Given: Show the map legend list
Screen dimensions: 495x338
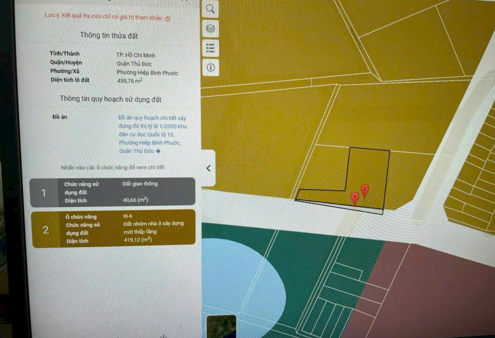Looking at the screenshot, I should 210,47.
